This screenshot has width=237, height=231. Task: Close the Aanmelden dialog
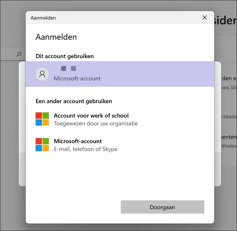204,18
